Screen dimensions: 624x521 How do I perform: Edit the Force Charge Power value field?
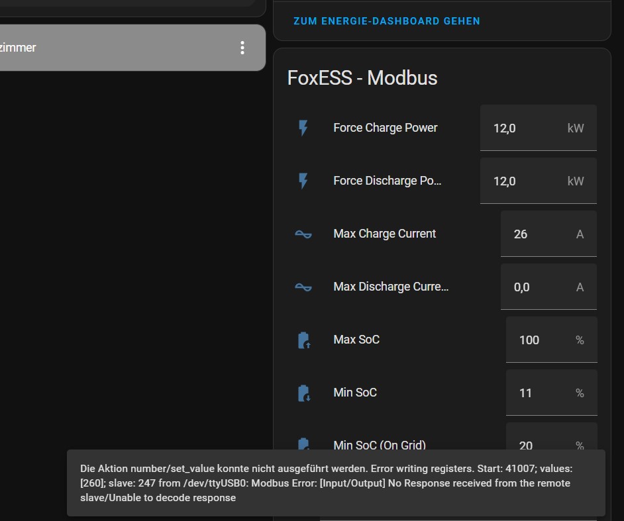coord(538,128)
